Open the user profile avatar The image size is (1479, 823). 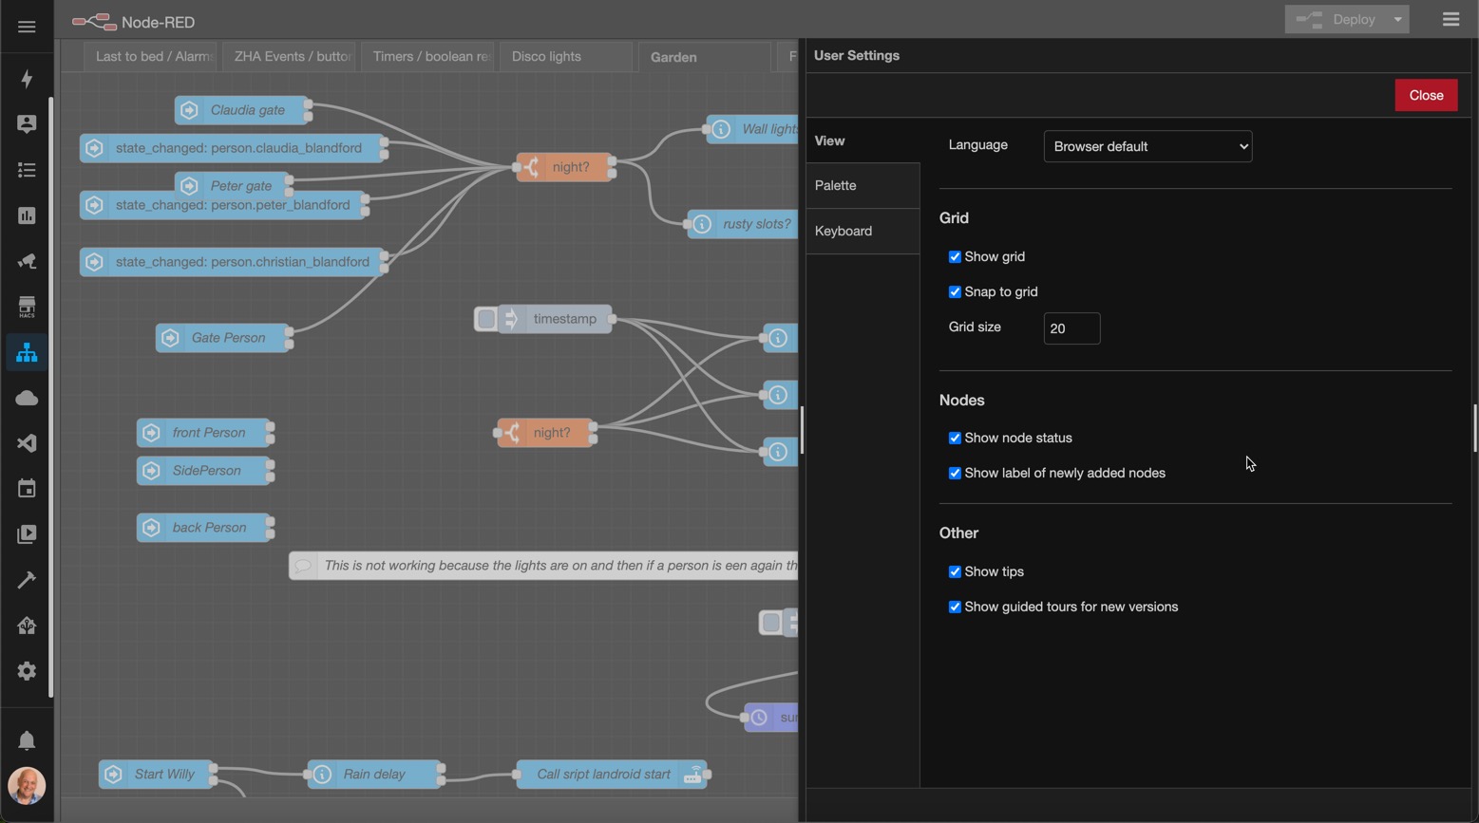27,786
